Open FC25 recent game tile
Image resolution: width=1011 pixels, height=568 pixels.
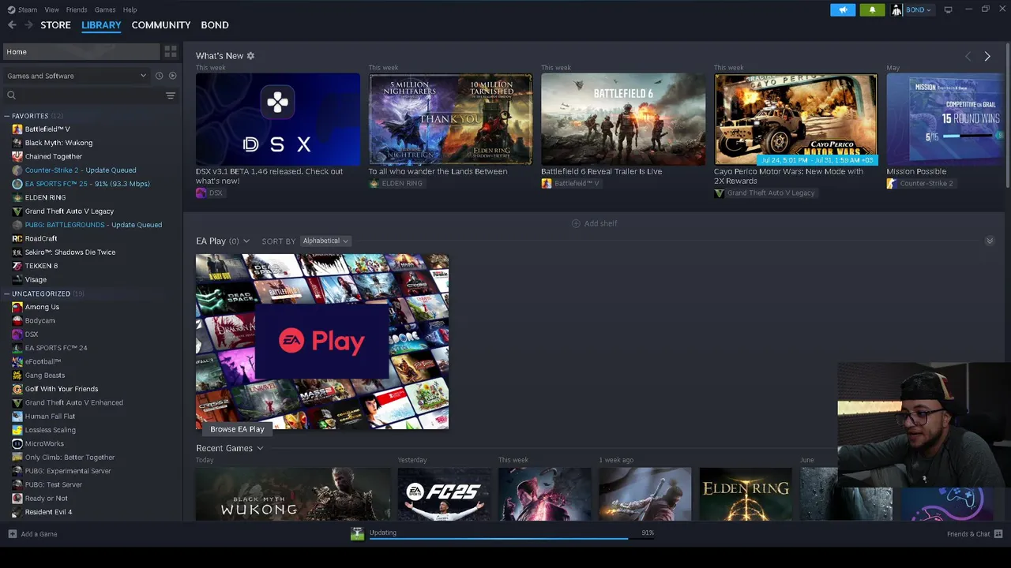444,495
